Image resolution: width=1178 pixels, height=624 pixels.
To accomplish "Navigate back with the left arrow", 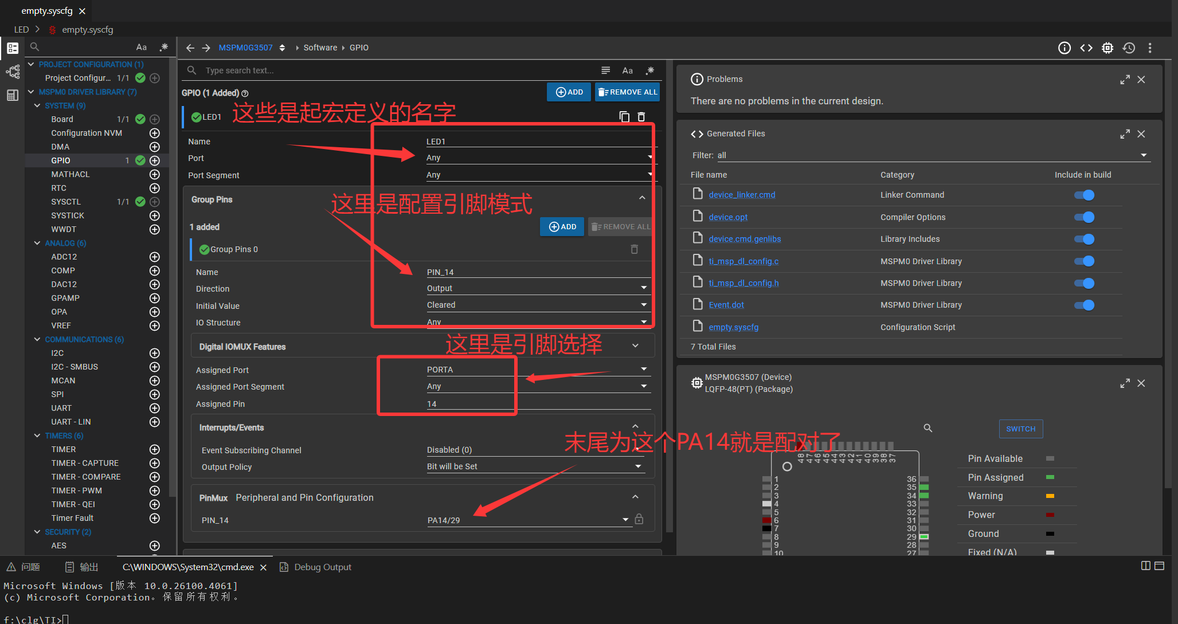I will (x=190, y=48).
